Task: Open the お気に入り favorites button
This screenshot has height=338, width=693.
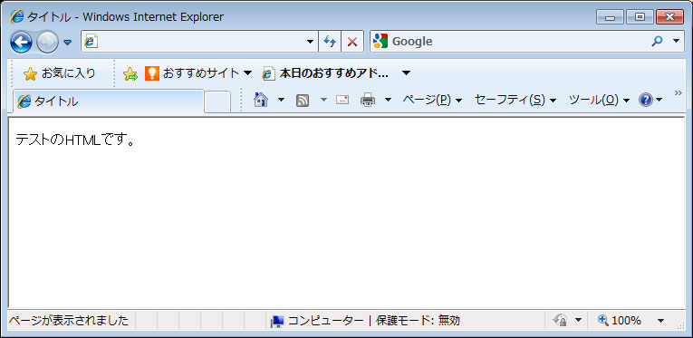Action: 59,73
